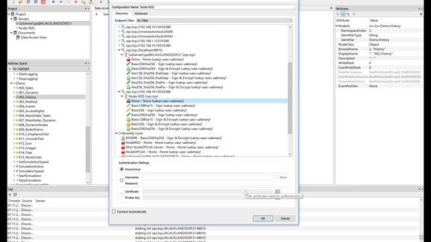Click magnifier icon of opc.tcp://localhost:48010
This screenshot has width=431, height=242.
(x=123, y=50)
